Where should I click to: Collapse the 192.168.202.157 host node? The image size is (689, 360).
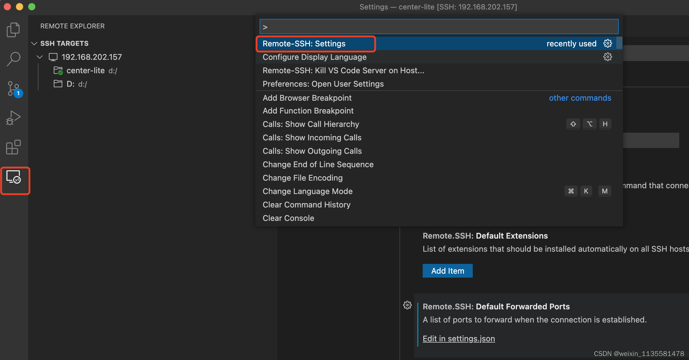pyautogui.click(x=40, y=57)
